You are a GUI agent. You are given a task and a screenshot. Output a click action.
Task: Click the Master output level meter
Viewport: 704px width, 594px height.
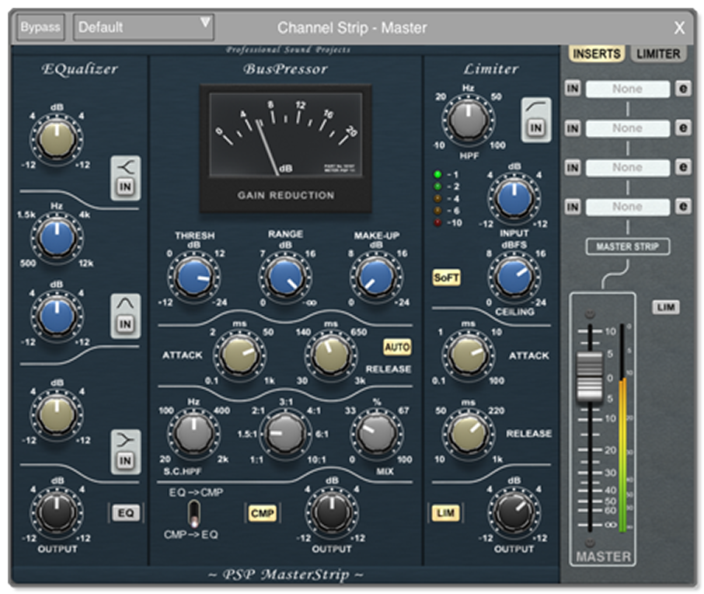[x=622, y=428]
